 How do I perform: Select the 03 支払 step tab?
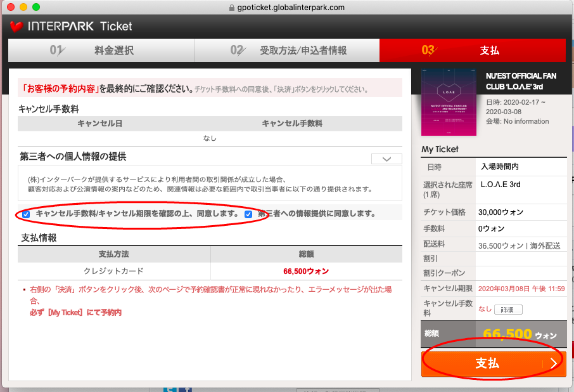pos(473,51)
